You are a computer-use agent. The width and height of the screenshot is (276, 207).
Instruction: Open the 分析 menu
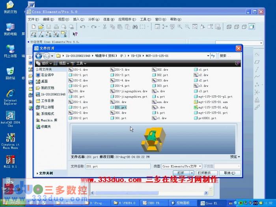tap(94, 19)
